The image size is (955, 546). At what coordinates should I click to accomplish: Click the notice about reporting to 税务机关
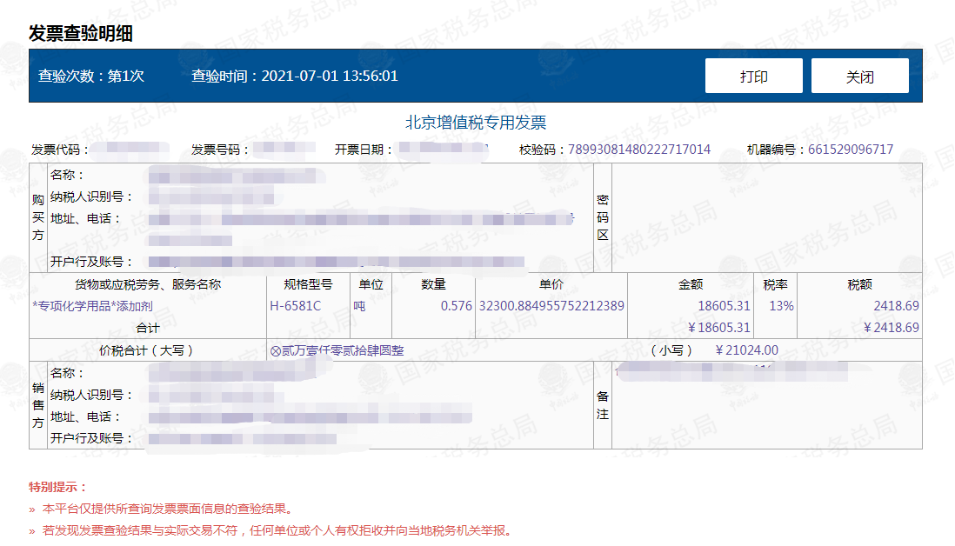(277, 530)
